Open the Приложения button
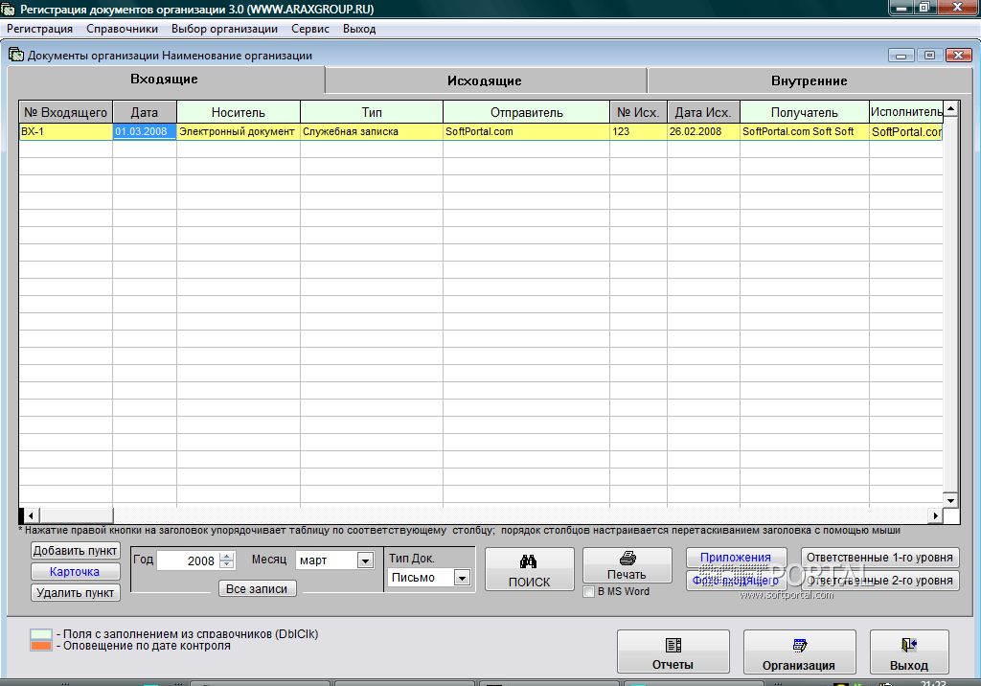The width and height of the screenshot is (981, 686). click(x=736, y=557)
